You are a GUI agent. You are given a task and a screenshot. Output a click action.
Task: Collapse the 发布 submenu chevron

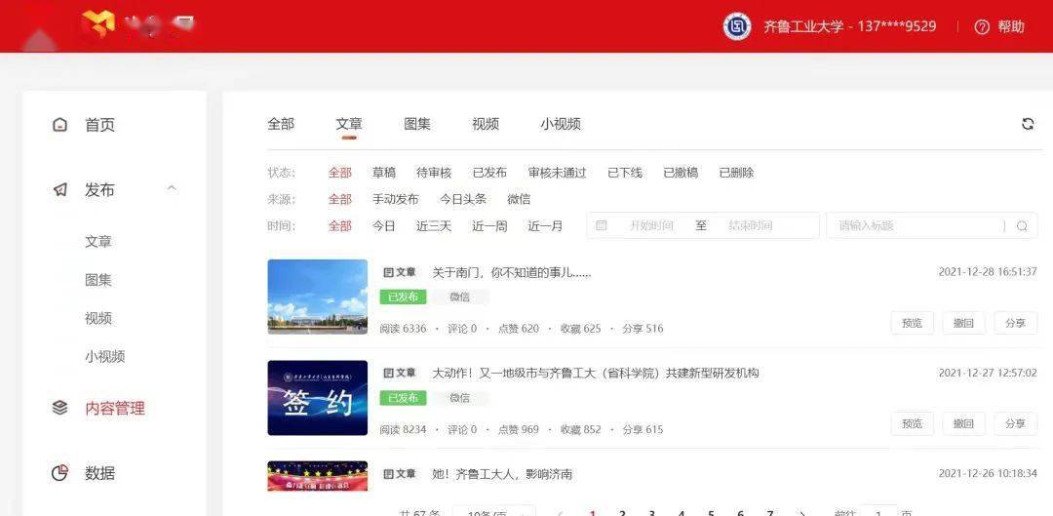click(172, 188)
